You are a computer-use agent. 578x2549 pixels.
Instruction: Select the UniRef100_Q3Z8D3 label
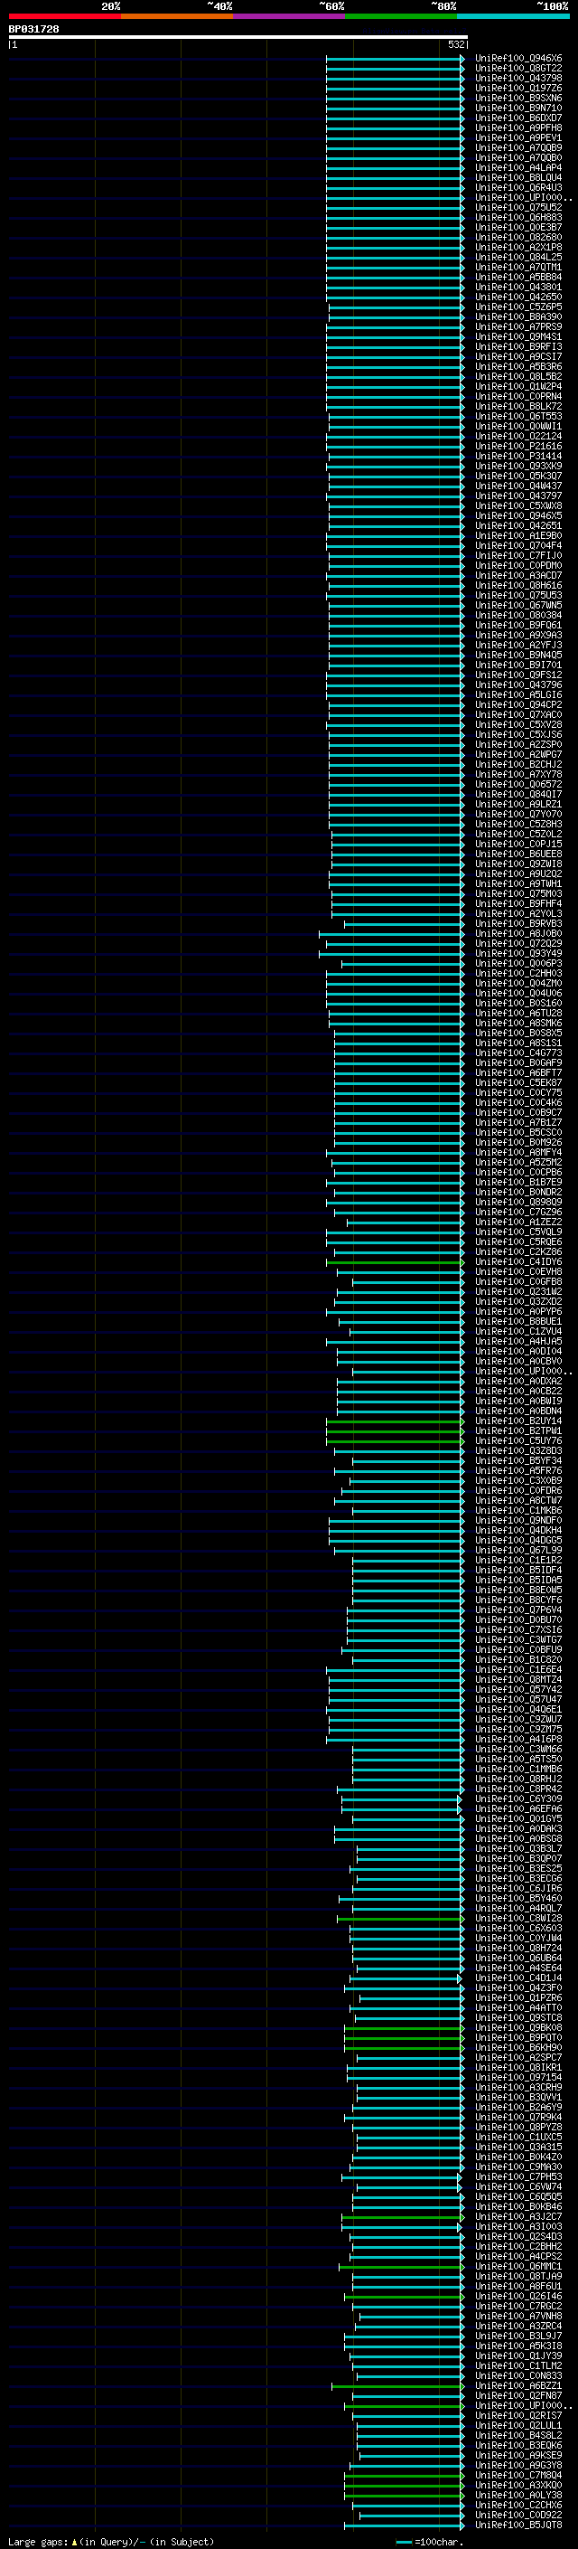(x=518, y=1451)
